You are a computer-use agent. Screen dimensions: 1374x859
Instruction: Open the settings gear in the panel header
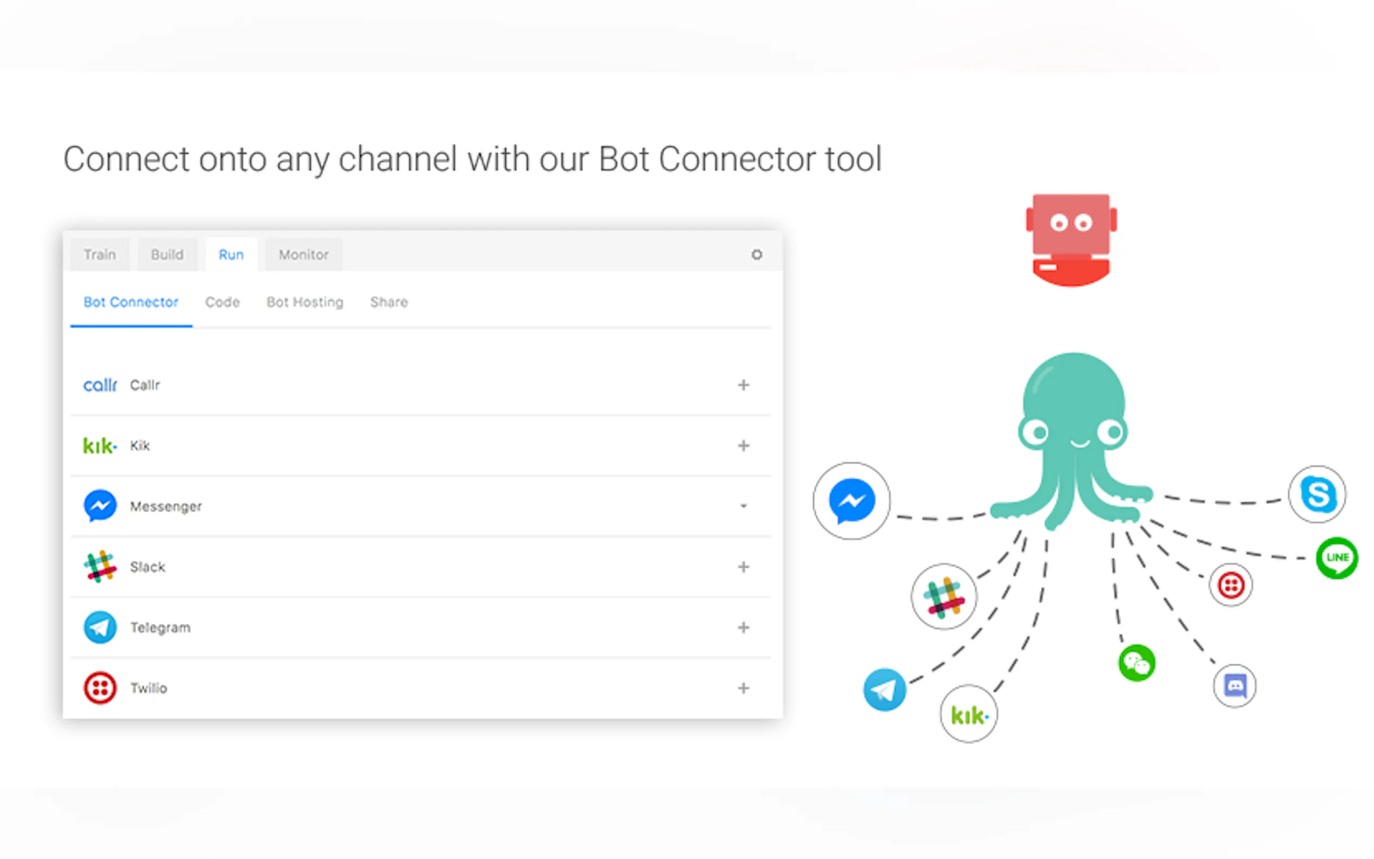tap(757, 255)
